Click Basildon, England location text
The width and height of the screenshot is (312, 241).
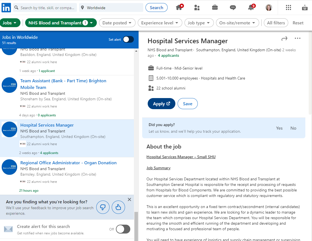click(x=58, y=55)
